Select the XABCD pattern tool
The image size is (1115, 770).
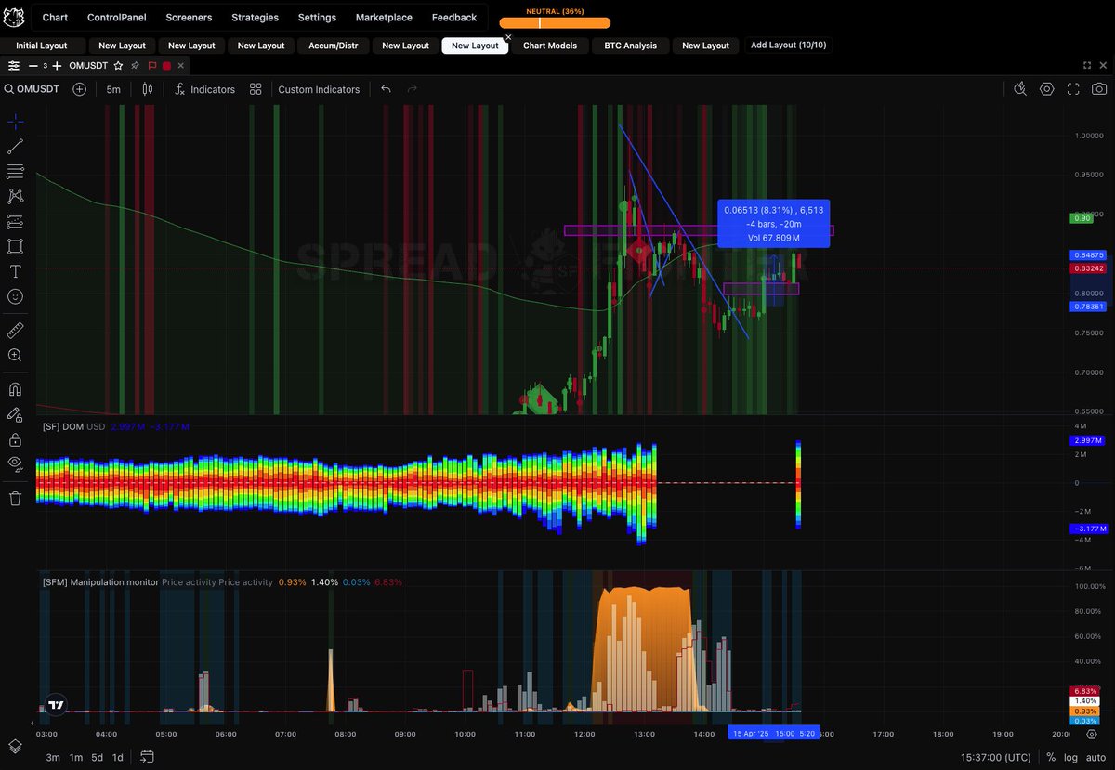[x=15, y=196]
